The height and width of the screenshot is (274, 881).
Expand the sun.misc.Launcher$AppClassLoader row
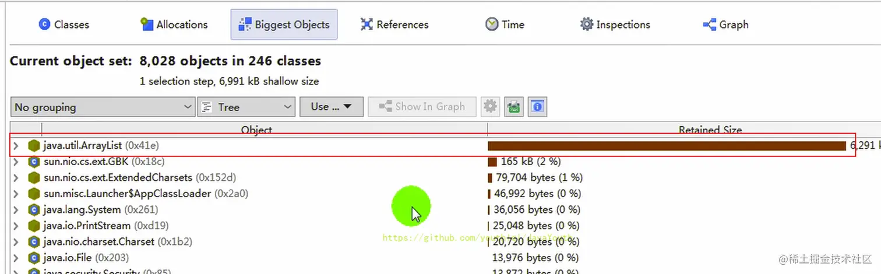click(x=16, y=193)
